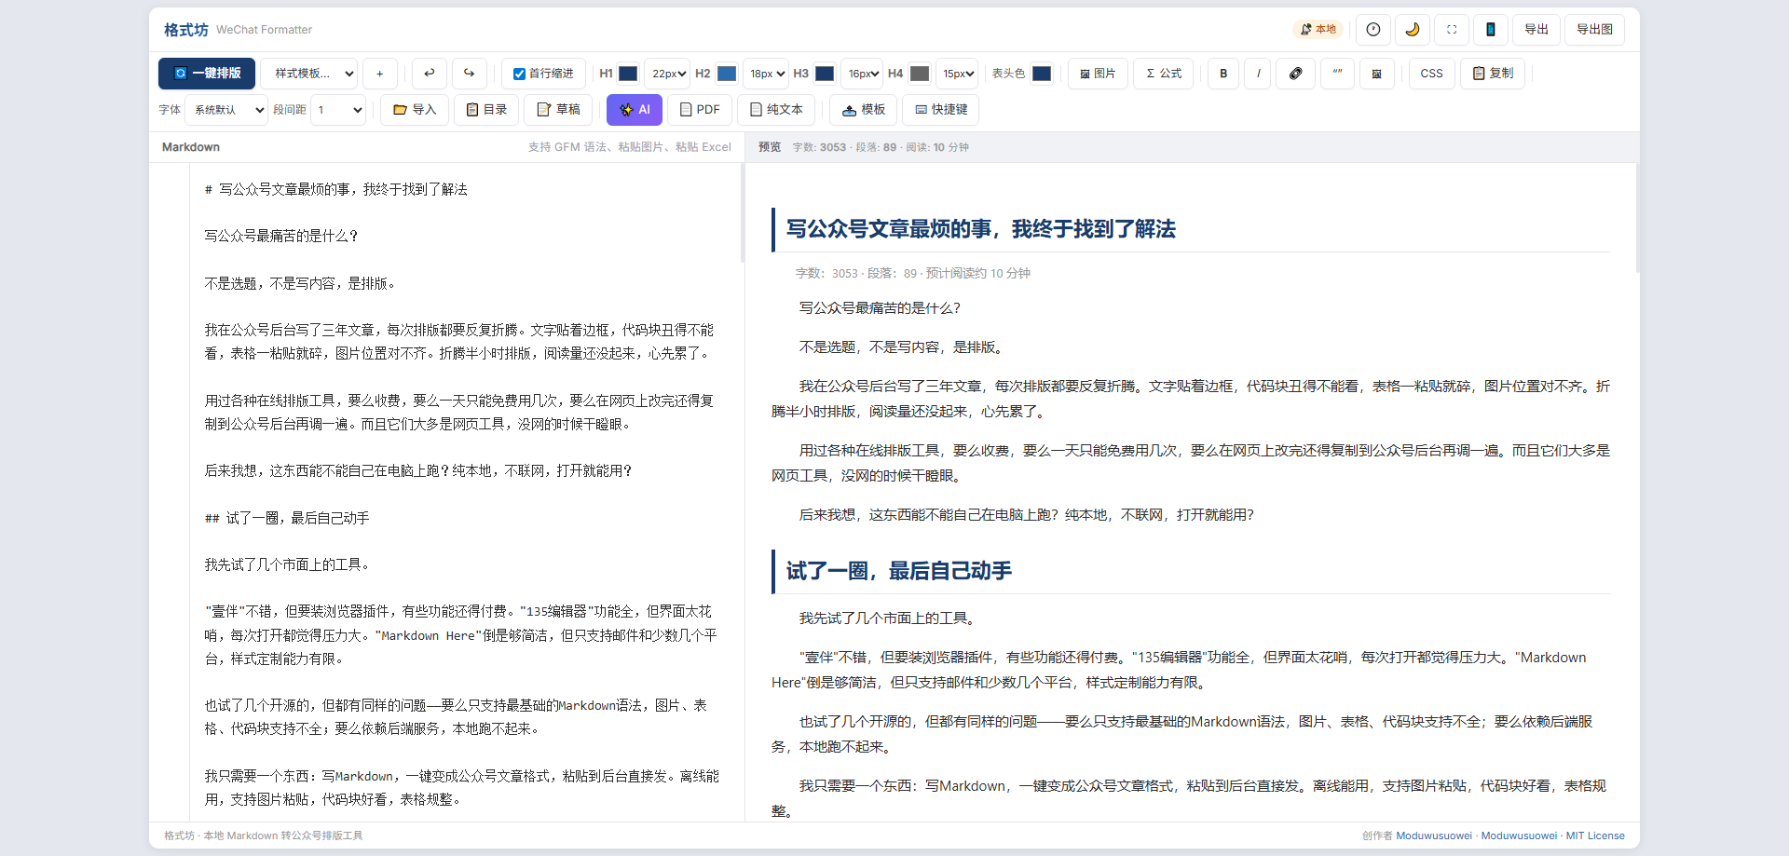The image size is (1789, 856).
Task: Open the H4 gray color swatch
Action: tap(920, 74)
